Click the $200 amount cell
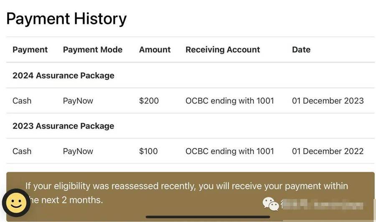 tap(149, 101)
